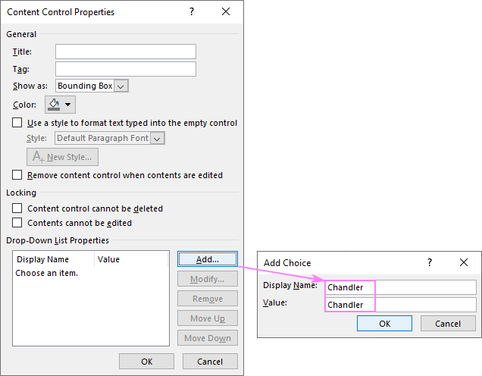Open the Color picker dropdown

tap(60, 105)
